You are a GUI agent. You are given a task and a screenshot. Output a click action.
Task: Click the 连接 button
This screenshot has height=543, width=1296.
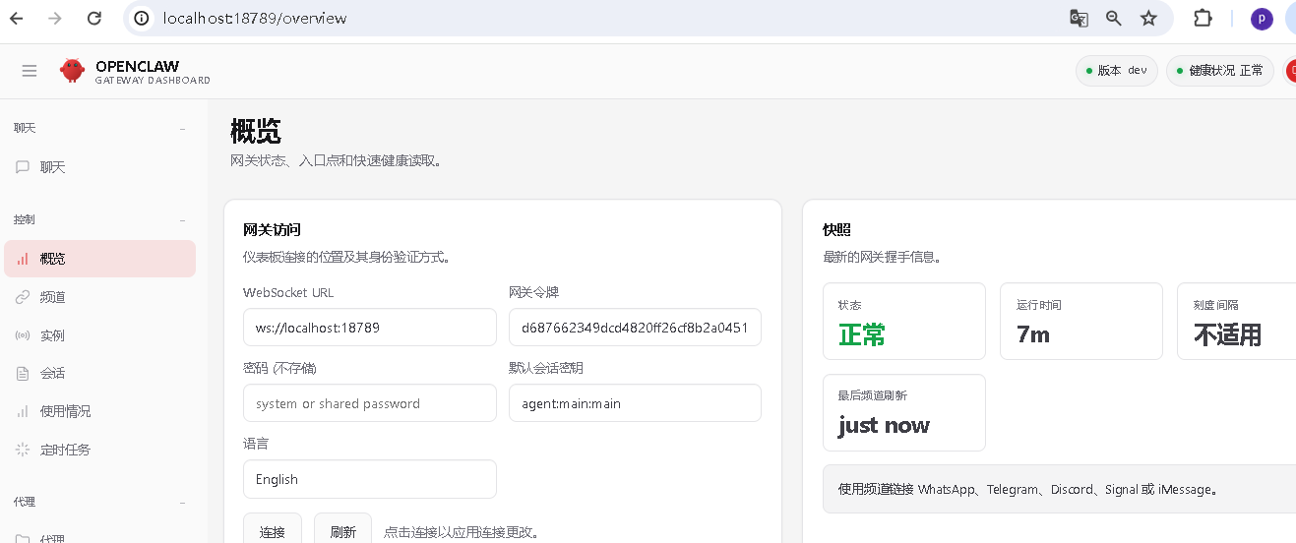[273, 531]
